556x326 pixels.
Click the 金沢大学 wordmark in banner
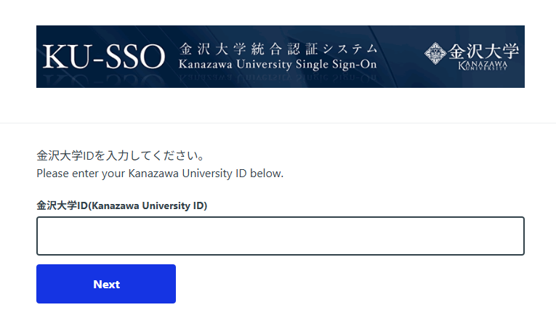(484, 52)
